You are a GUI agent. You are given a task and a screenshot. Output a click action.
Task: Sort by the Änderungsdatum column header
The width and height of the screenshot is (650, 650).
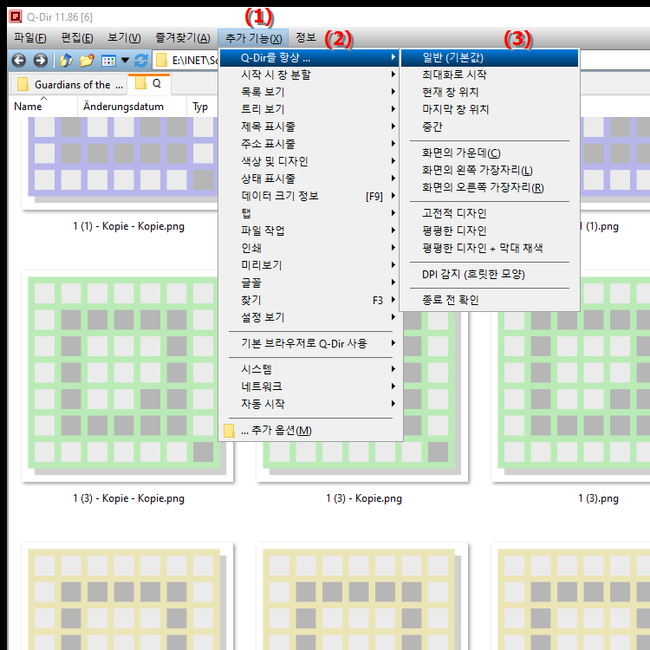point(132,107)
